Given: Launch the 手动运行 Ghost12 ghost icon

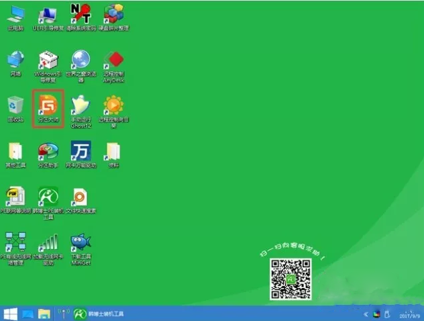Looking at the screenshot, I should pos(81,105).
